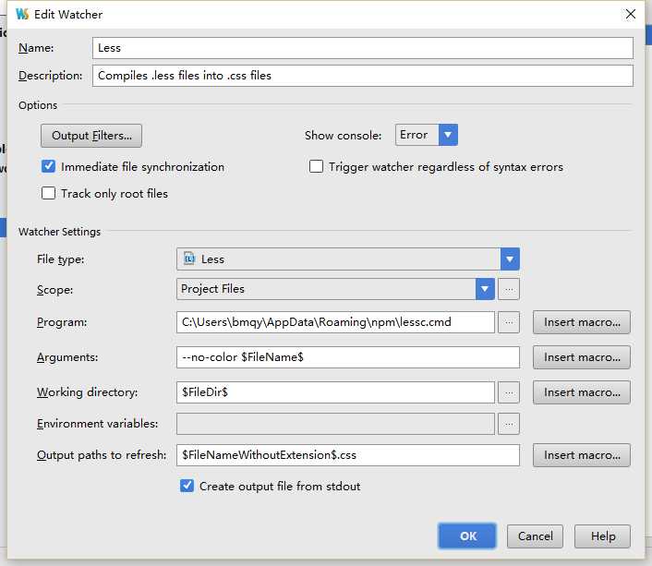Enable Trigger watcher regardless of syntax errors
The width and height of the screenshot is (652, 566).
(x=316, y=166)
